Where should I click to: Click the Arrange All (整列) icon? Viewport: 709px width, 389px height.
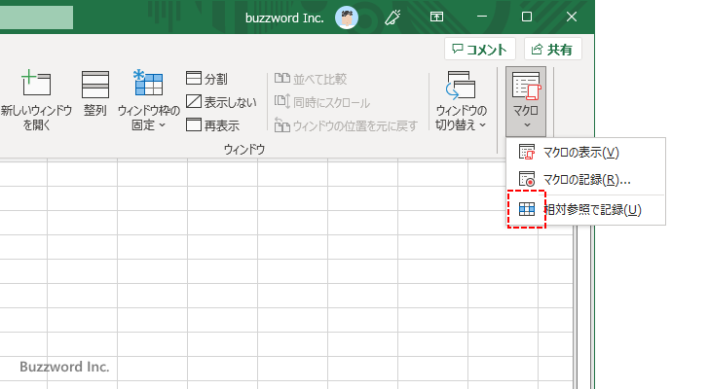(x=94, y=85)
